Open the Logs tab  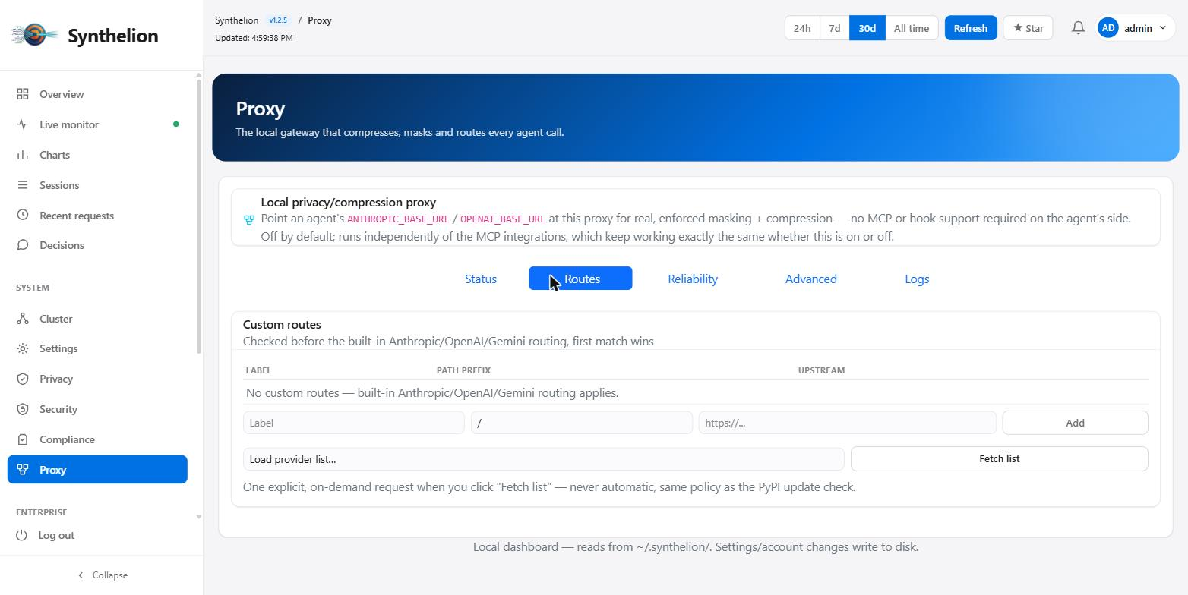tap(917, 279)
